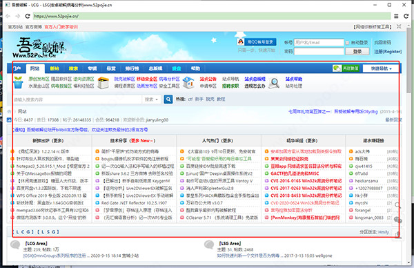The height and width of the screenshot is (268, 414).
Task: Select the 网站 nav tab
Action: click(x=35, y=68)
